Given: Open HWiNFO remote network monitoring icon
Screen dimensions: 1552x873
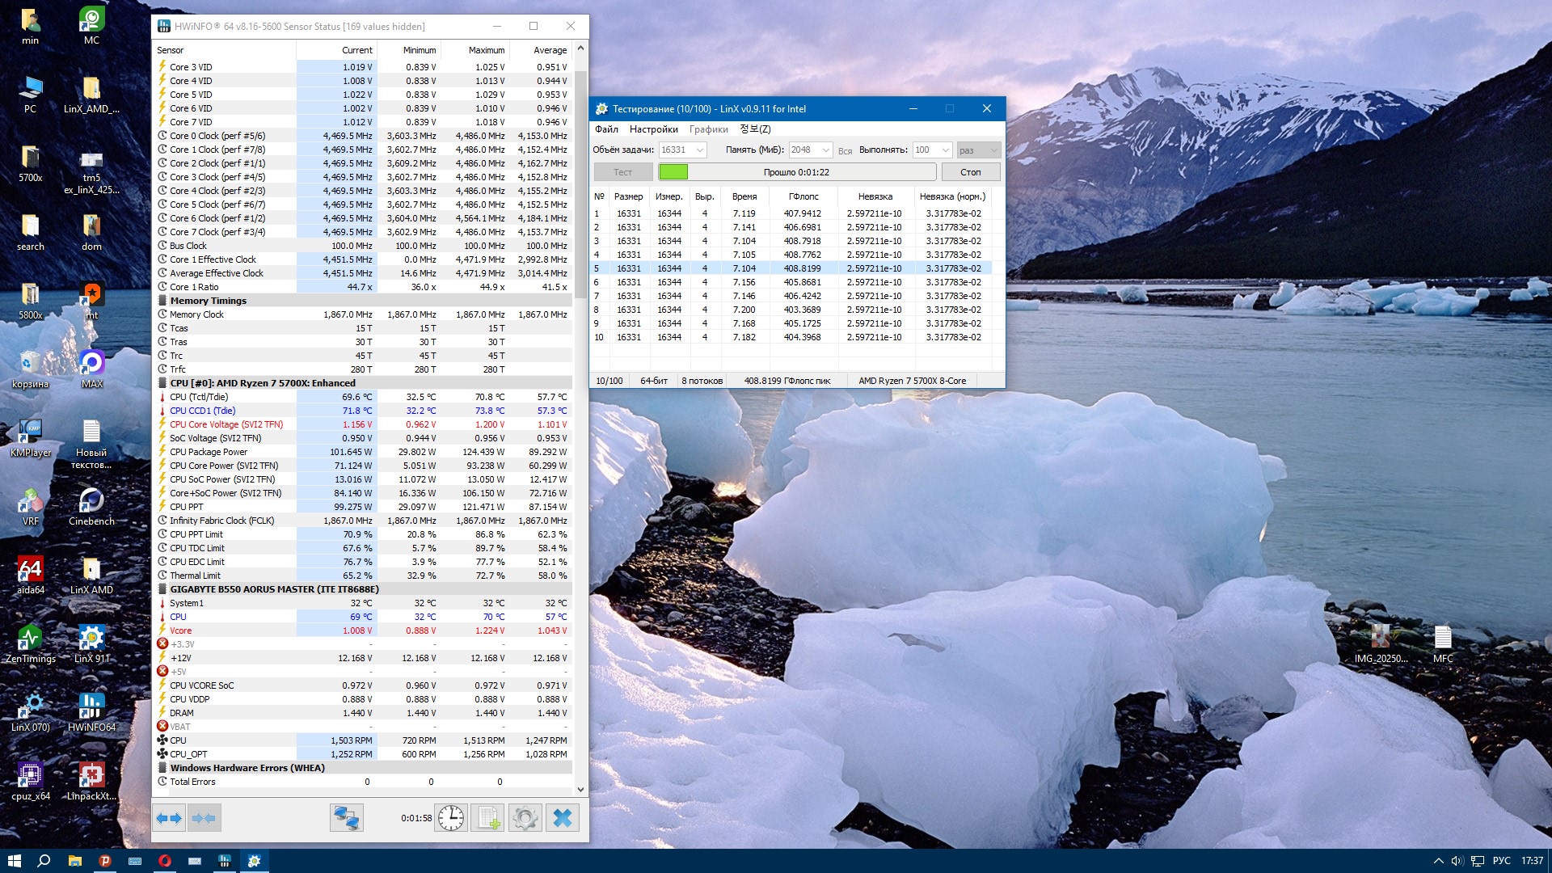Looking at the screenshot, I should click(347, 819).
